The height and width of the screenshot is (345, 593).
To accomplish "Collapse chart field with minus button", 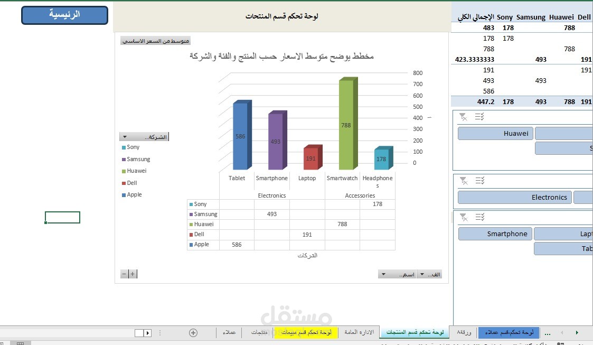I will pyautogui.click(x=124, y=274).
